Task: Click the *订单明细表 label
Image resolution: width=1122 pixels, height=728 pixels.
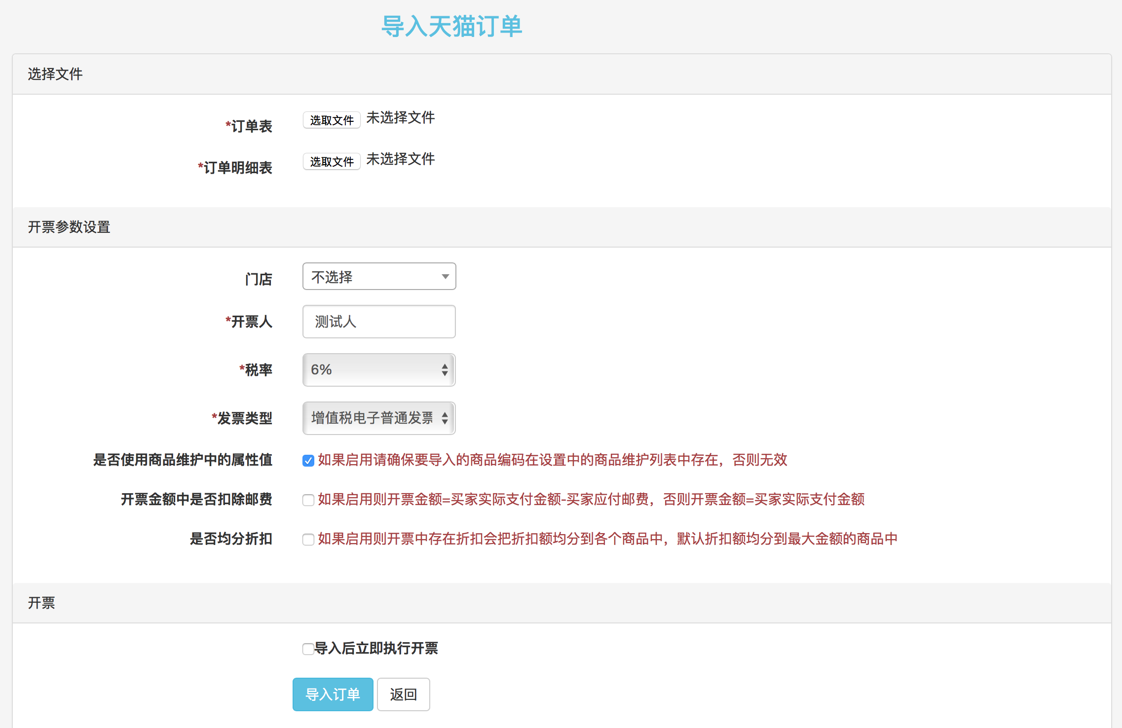Action: (235, 168)
